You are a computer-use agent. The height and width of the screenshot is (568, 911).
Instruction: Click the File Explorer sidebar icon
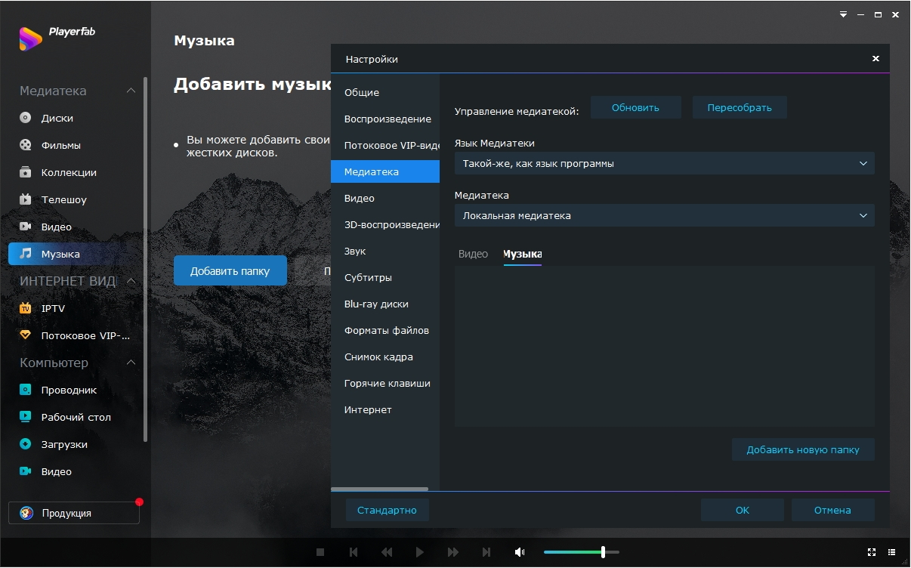click(x=26, y=390)
